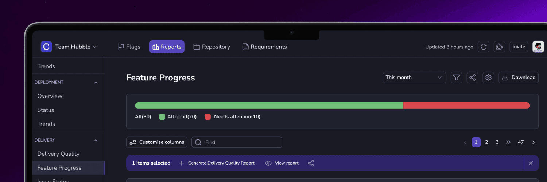Open the This month period dropdown
Screen dimensions: 547x182
[x=414, y=77]
